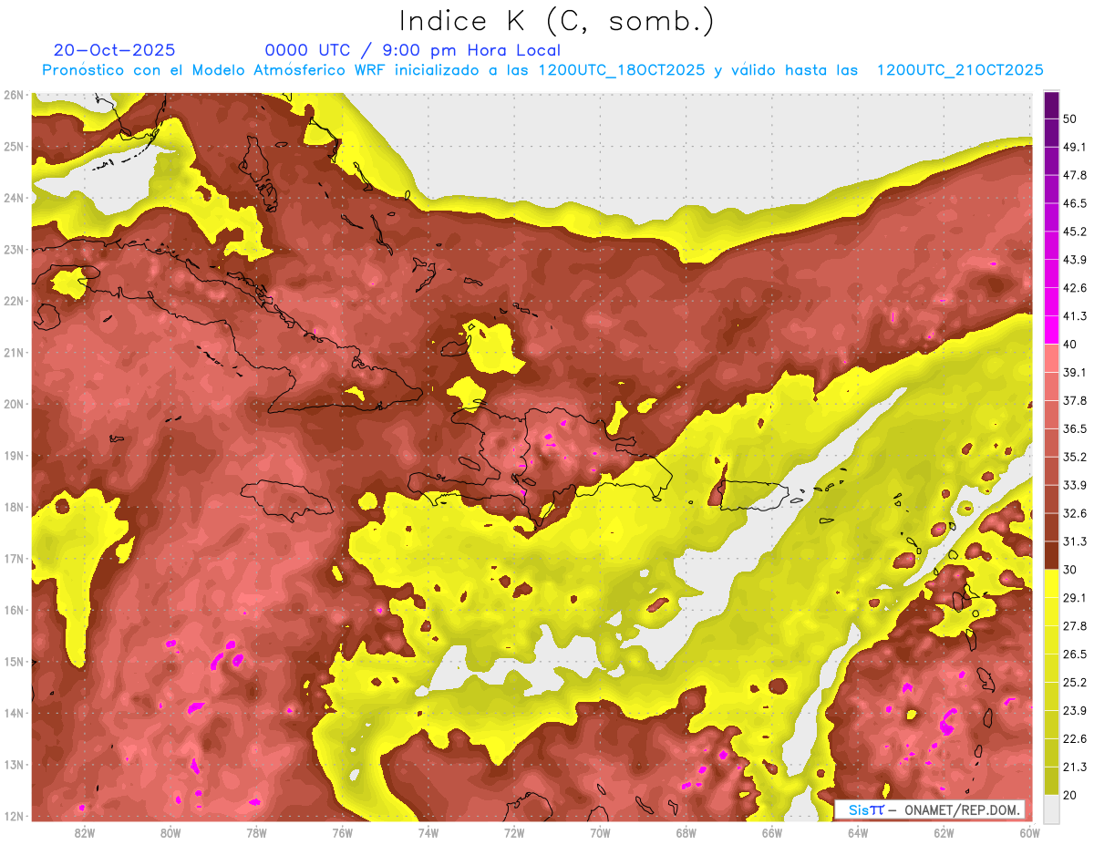Click the bright yellow 30 legend segment
1094x845 pixels.
(1051, 583)
